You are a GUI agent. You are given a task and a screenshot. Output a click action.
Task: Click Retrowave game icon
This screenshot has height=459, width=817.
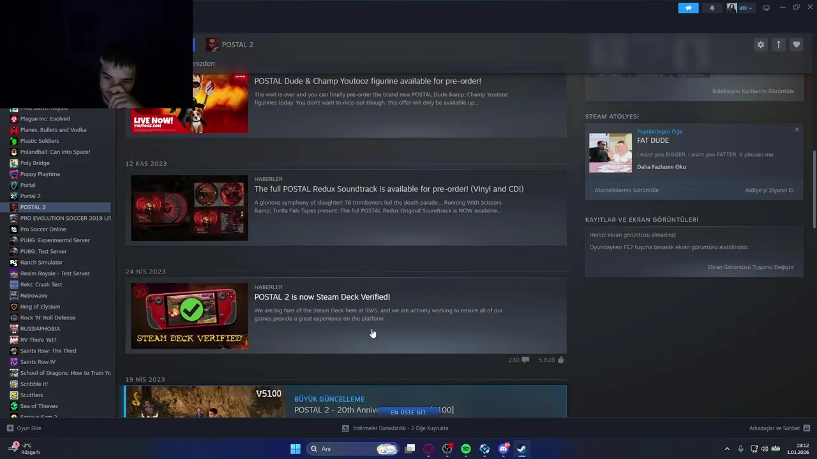(14, 295)
